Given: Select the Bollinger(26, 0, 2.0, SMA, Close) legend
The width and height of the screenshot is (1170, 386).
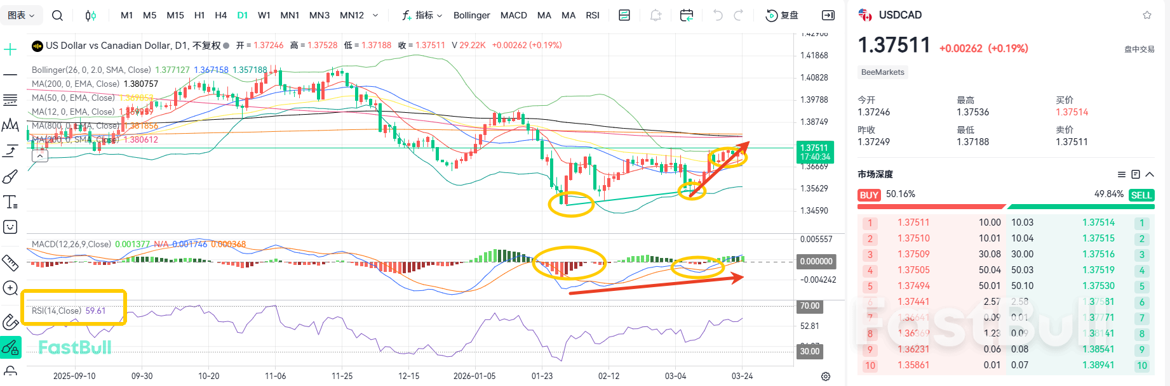Looking at the screenshot, I should (x=91, y=70).
